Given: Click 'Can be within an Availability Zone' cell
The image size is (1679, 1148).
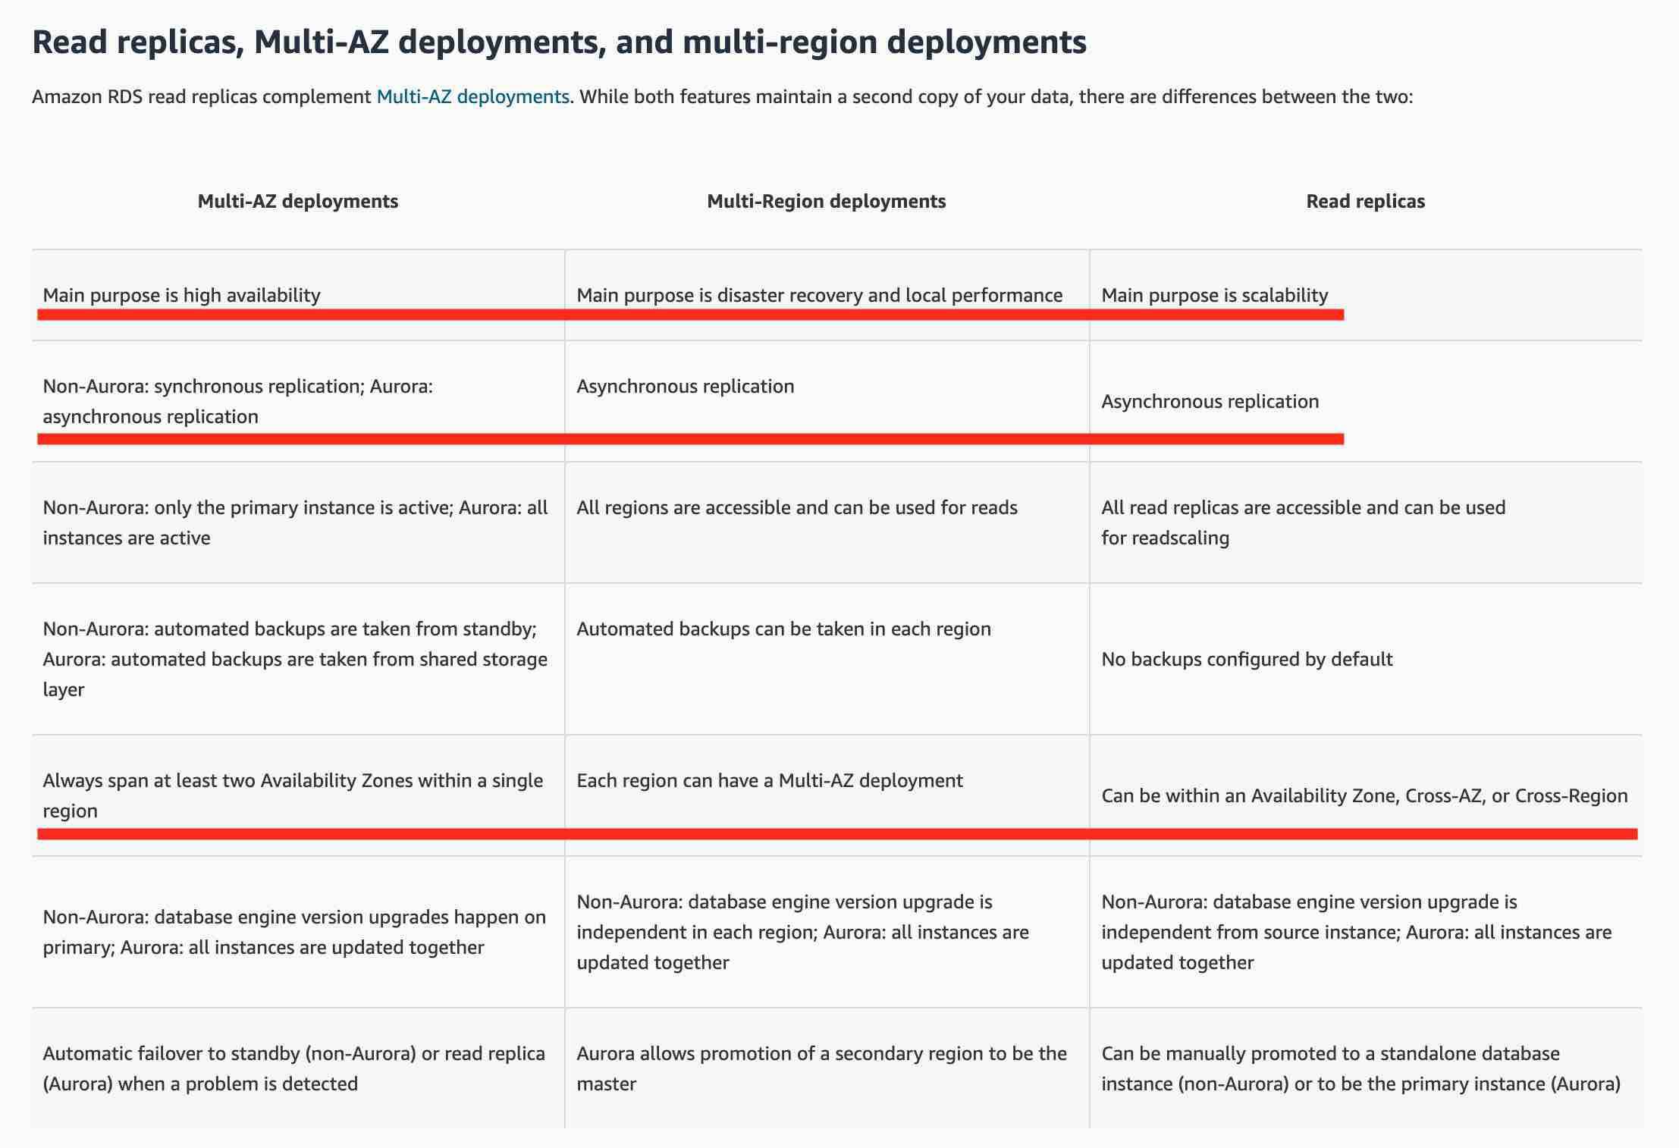Looking at the screenshot, I should point(1364,796).
